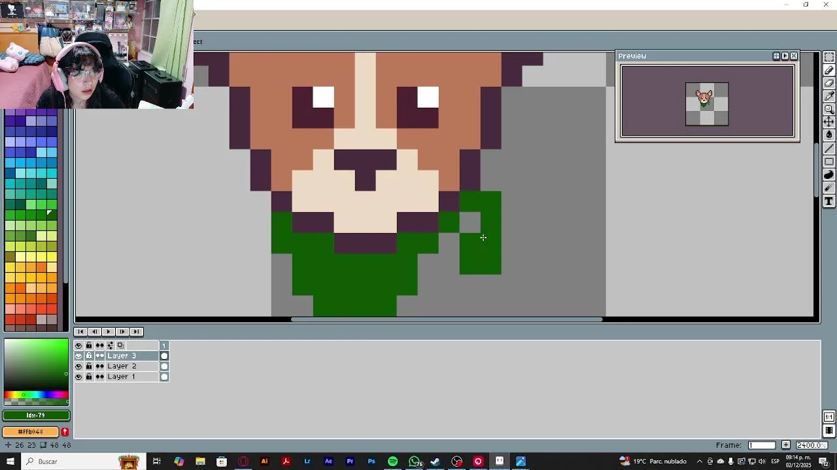Image resolution: width=837 pixels, height=470 pixels.
Task: Open Photoshop from taskbar
Action: (x=371, y=462)
